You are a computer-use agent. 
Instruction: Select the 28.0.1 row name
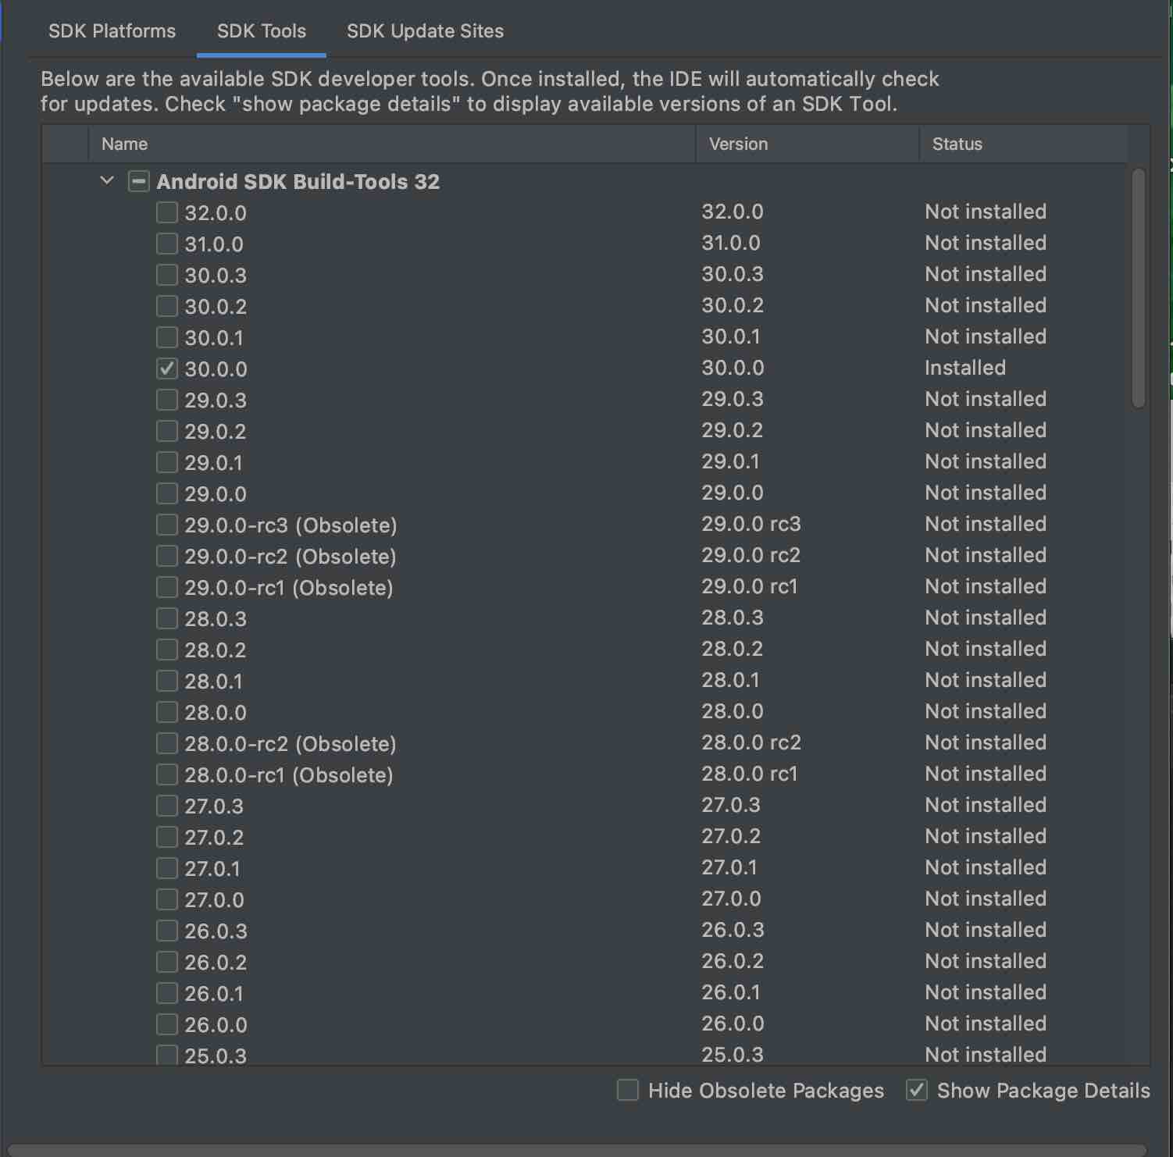point(214,682)
